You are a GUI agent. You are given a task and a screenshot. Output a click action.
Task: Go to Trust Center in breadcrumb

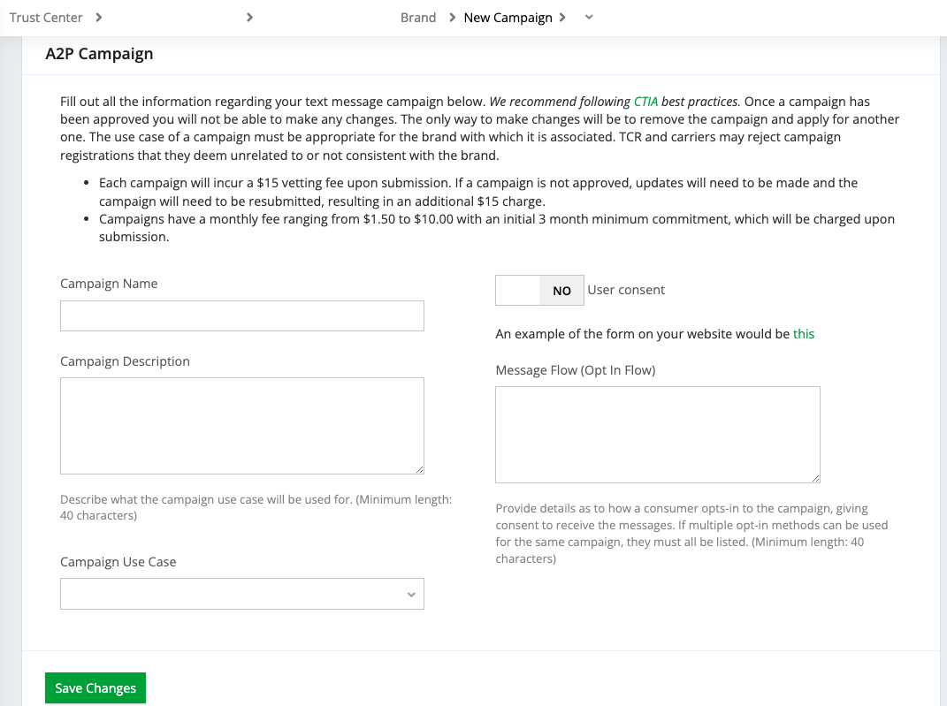tap(46, 18)
